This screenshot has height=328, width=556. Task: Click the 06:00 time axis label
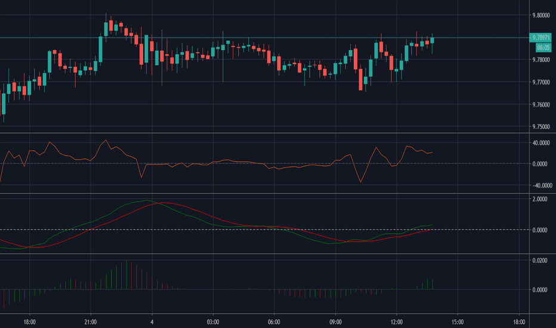[x=274, y=322]
